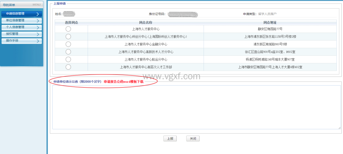
Task: Choose the 科创分中心 service point radio button
Action: point(68,36)
